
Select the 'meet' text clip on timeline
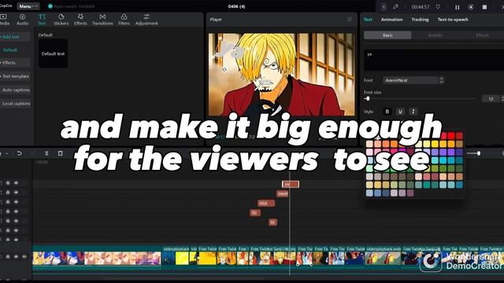click(283, 193)
